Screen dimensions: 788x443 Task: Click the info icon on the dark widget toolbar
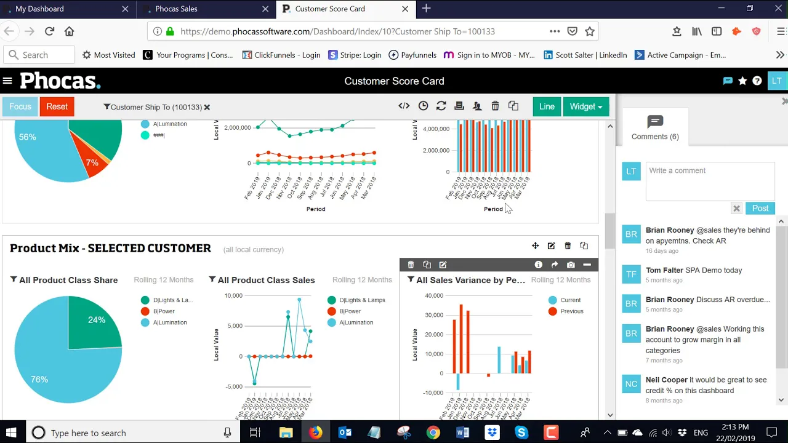click(538, 265)
